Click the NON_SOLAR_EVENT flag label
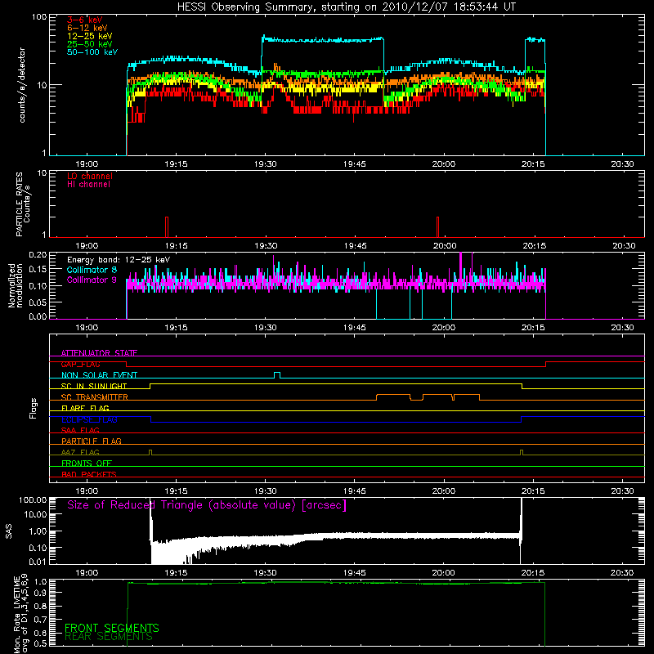The width and height of the screenshot is (654, 654). (99, 375)
